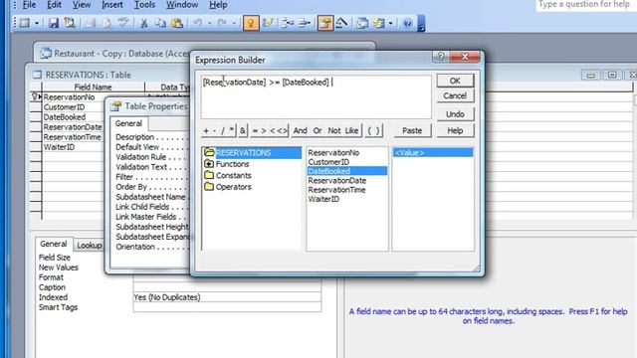The height and width of the screenshot is (358, 637).
Task: Click the Database Window toolbar icon
Action: 362,23
